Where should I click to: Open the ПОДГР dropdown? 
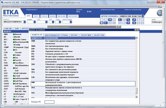pos(60,22)
